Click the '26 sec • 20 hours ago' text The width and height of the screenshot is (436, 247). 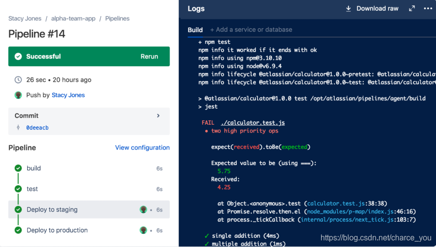(x=58, y=80)
